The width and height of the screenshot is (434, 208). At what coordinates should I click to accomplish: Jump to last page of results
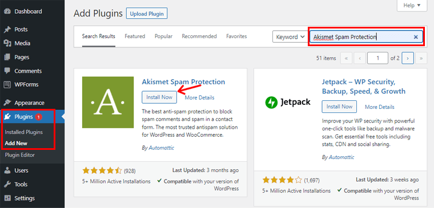pyautogui.click(x=421, y=58)
